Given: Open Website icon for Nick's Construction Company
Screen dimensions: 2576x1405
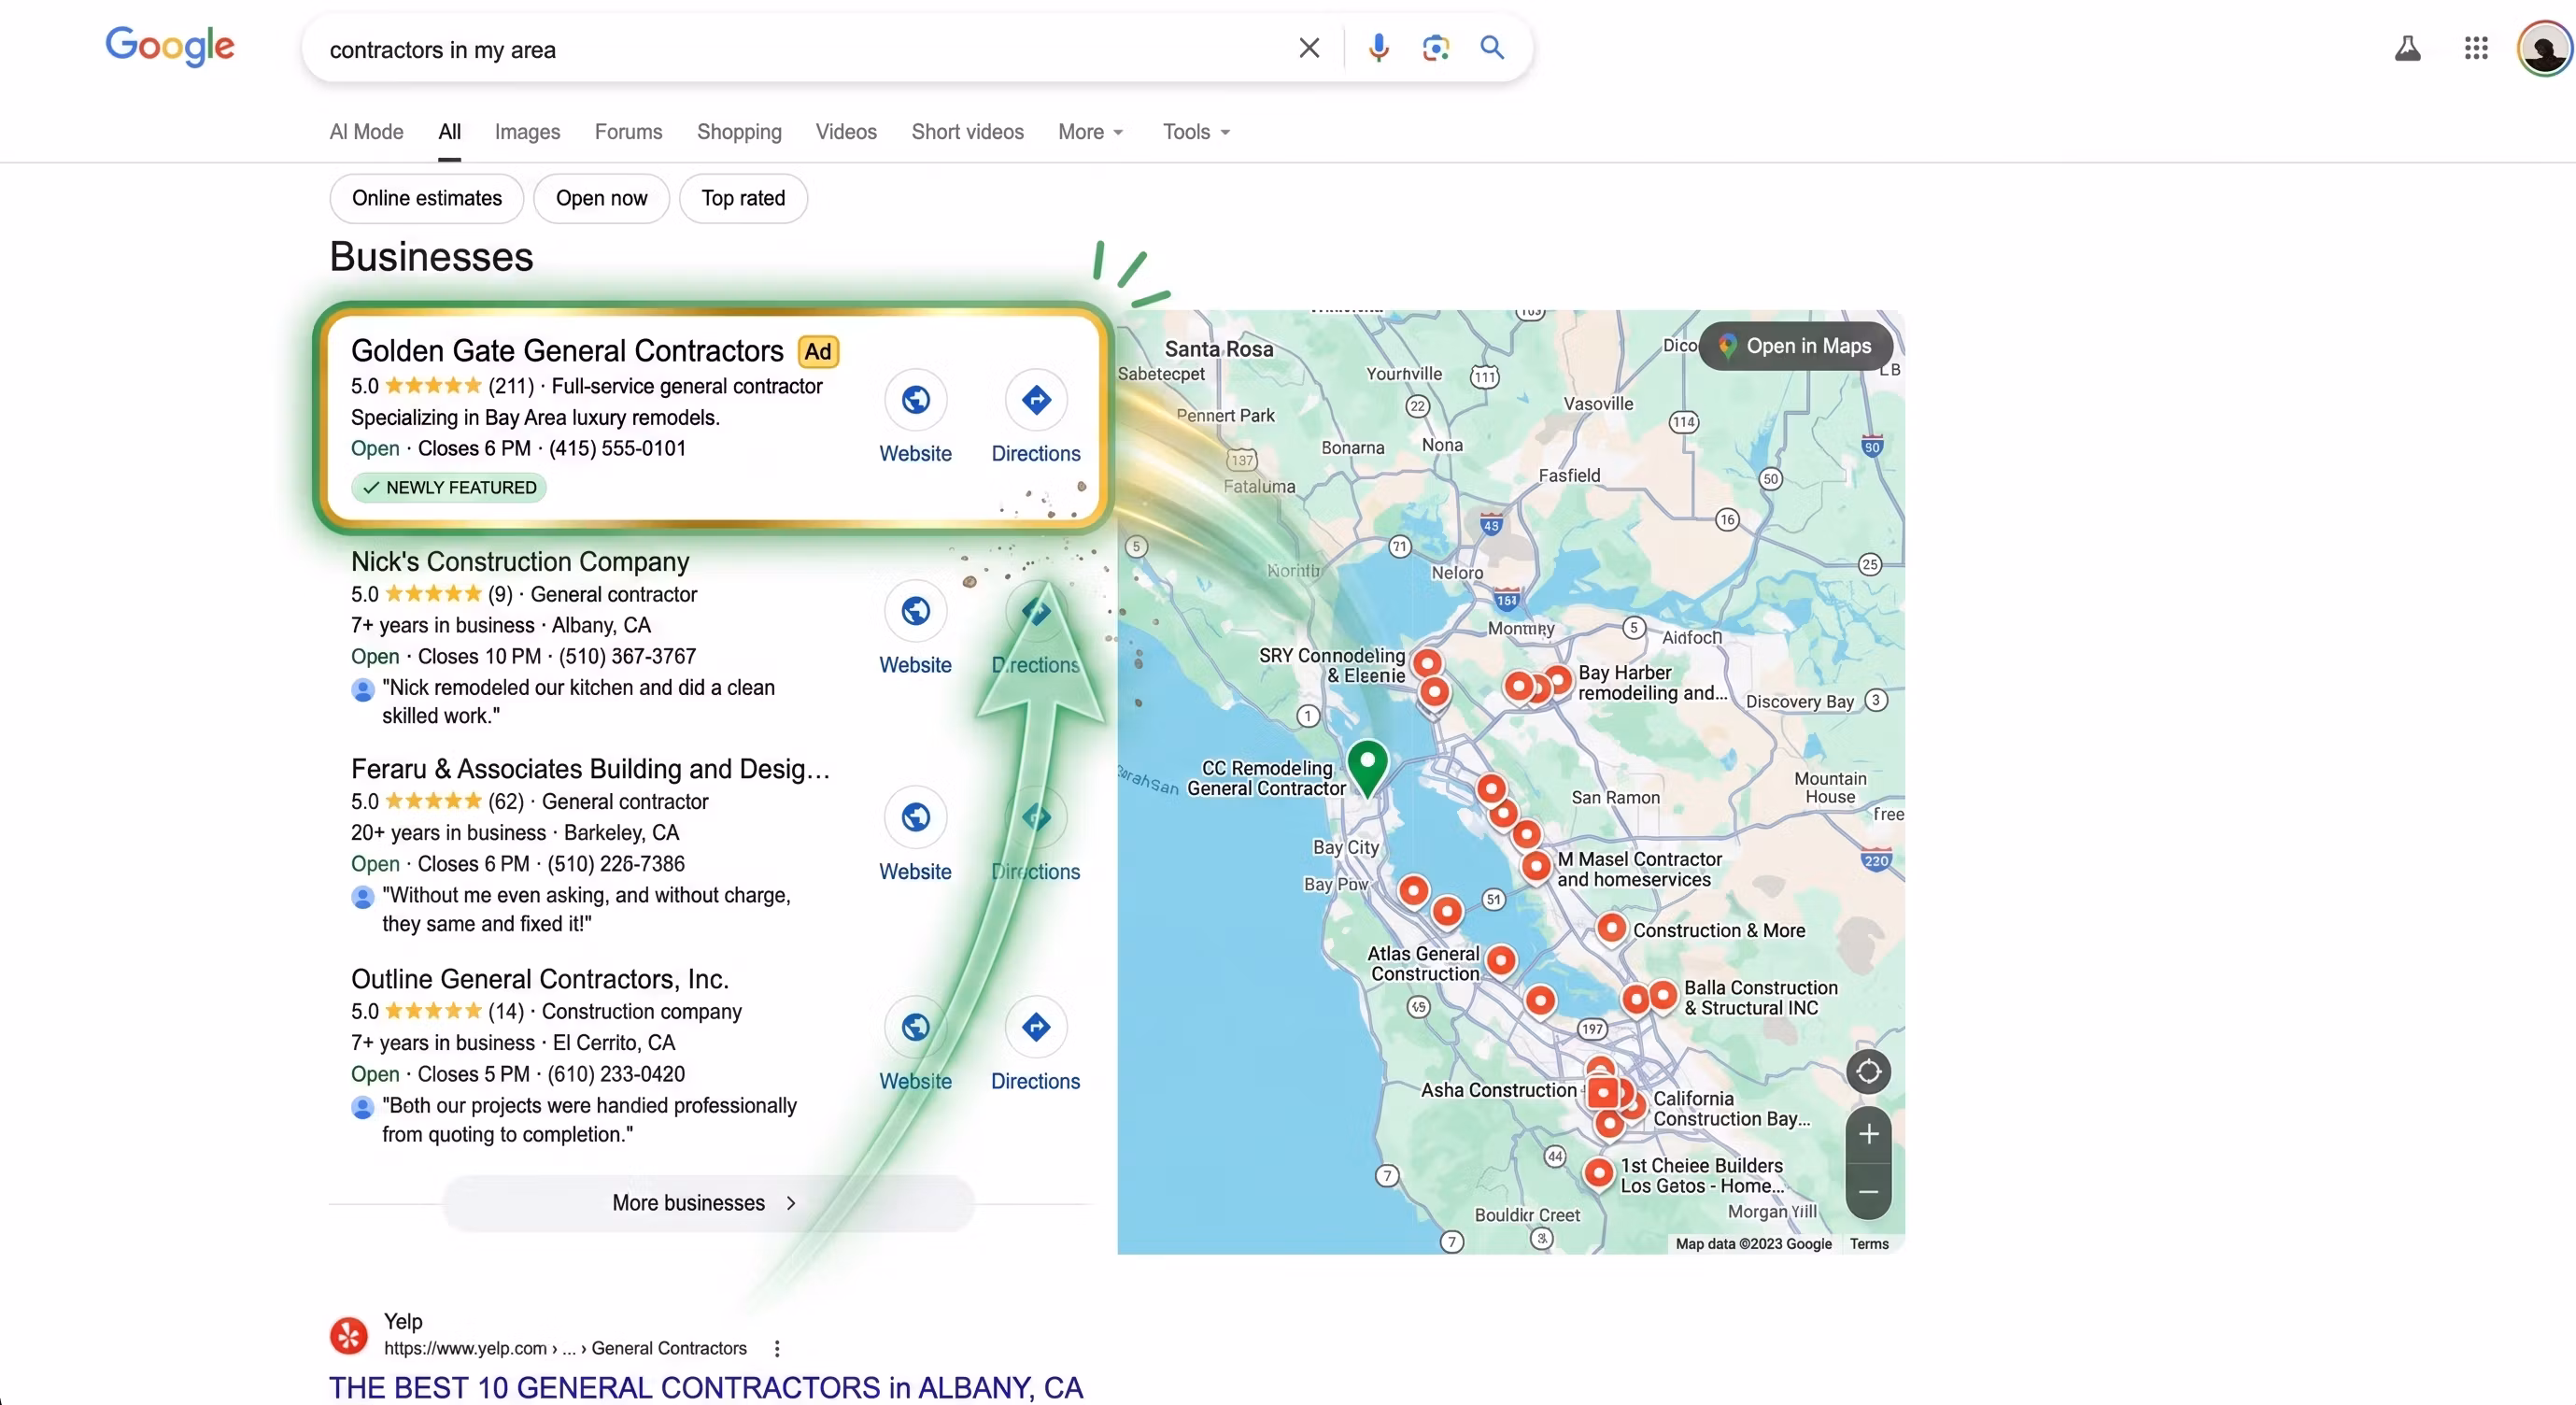Looking at the screenshot, I should tap(915, 611).
